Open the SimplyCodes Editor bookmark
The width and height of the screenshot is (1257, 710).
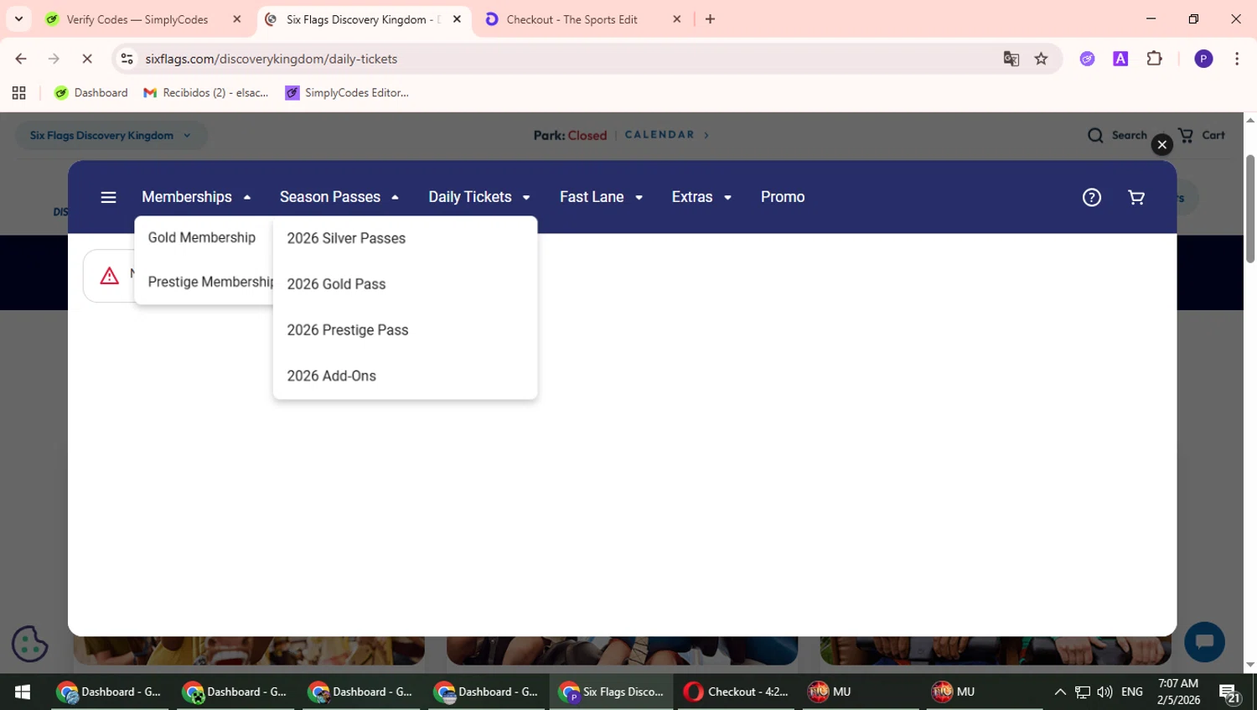(x=347, y=93)
